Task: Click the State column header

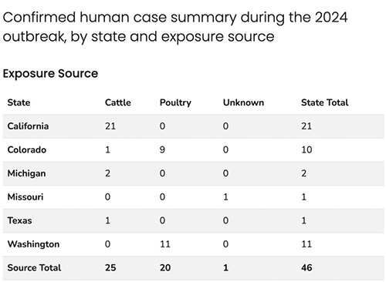Action: pos(19,102)
